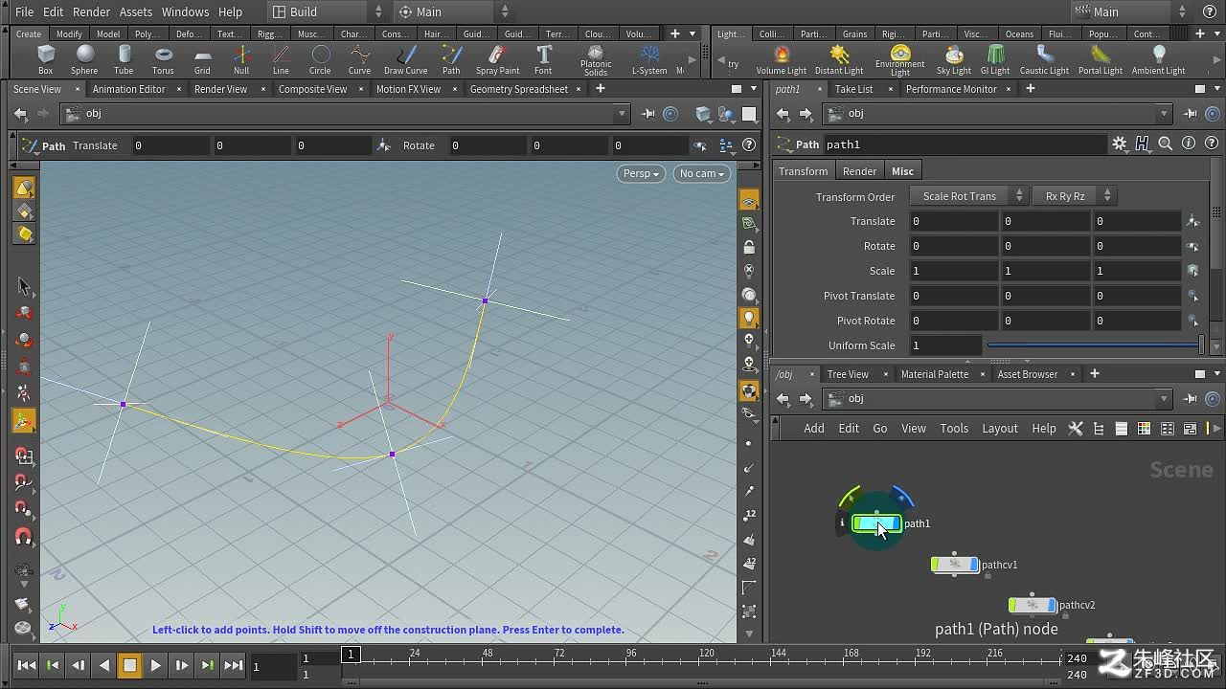Open network editor Layout menu
The width and height of the screenshot is (1226, 689).
(x=999, y=429)
